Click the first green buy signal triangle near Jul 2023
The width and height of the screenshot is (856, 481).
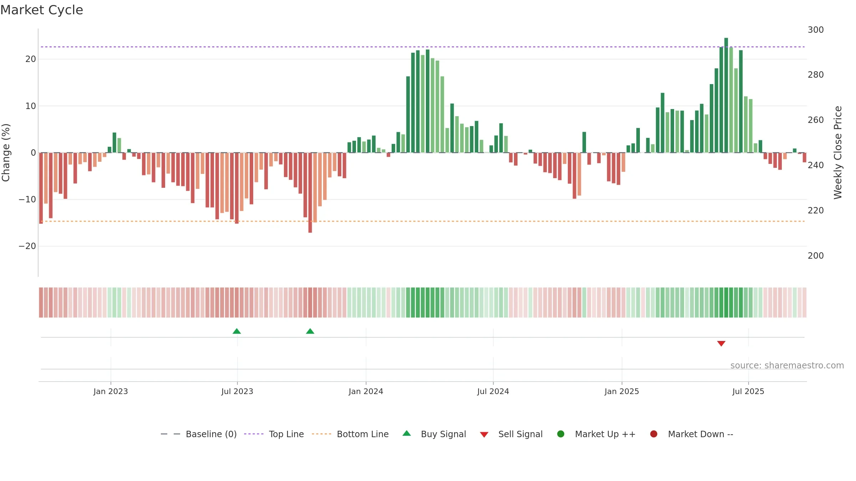pyautogui.click(x=237, y=331)
